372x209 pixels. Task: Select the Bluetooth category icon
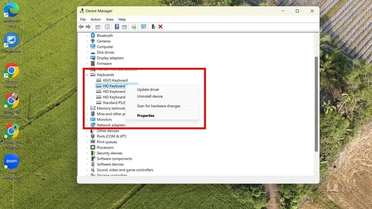(93, 35)
